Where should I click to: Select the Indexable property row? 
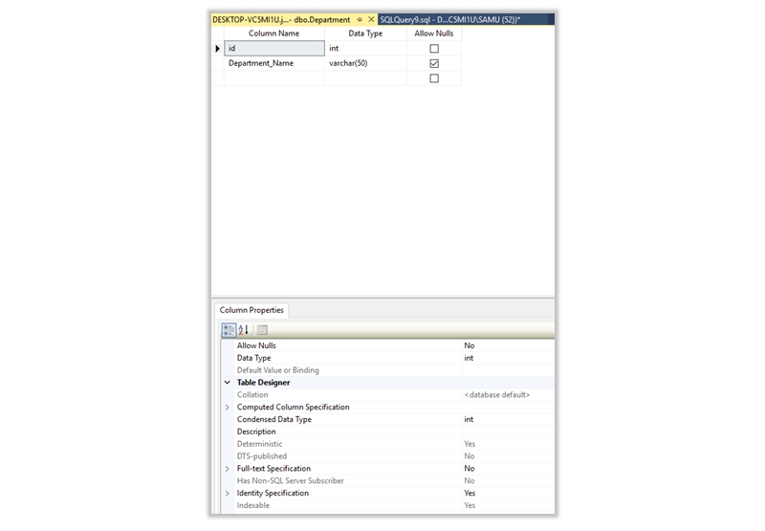pyautogui.click(x=387, y=505)
